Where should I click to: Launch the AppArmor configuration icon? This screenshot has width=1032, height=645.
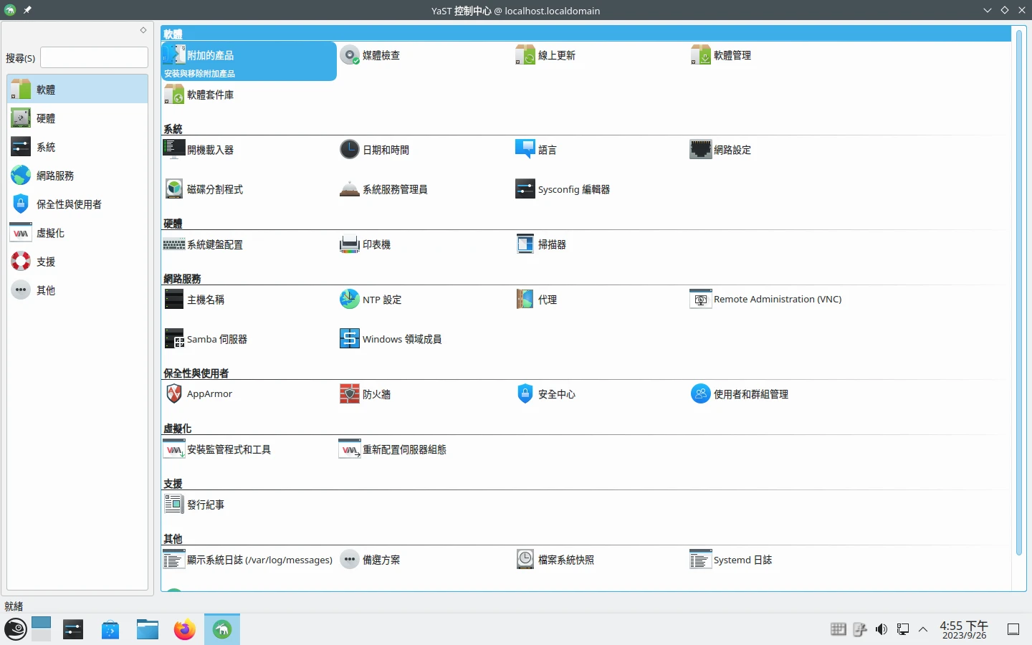point(174,393)
